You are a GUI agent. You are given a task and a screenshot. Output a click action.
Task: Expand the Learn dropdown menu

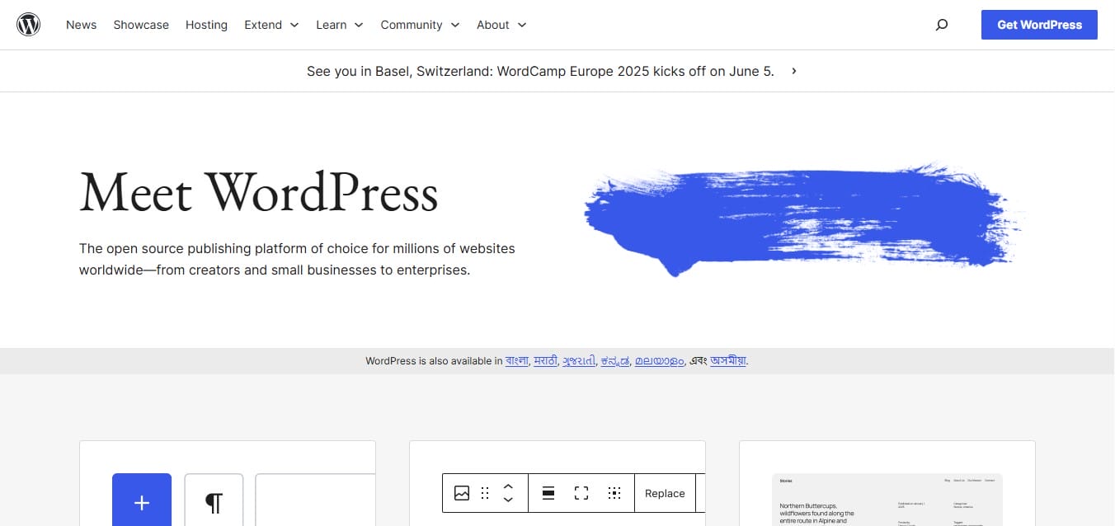[x=339, y=25]
